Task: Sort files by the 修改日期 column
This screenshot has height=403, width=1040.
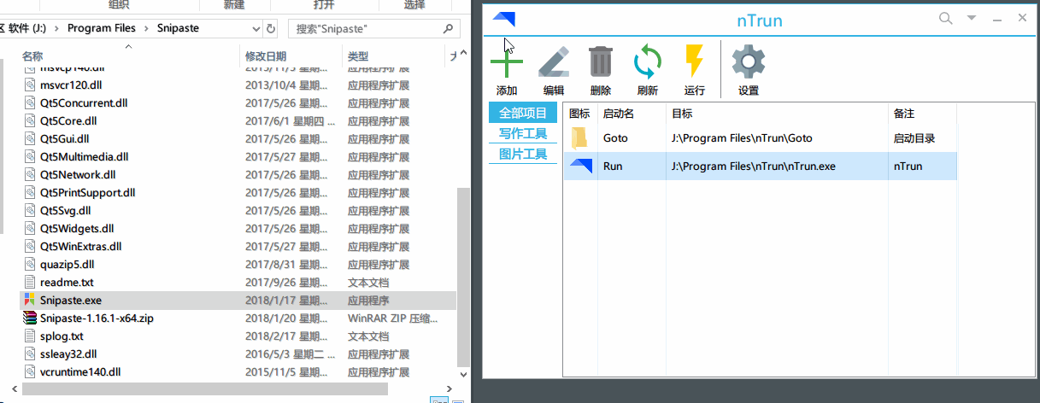Action: [x=266, y=56]
